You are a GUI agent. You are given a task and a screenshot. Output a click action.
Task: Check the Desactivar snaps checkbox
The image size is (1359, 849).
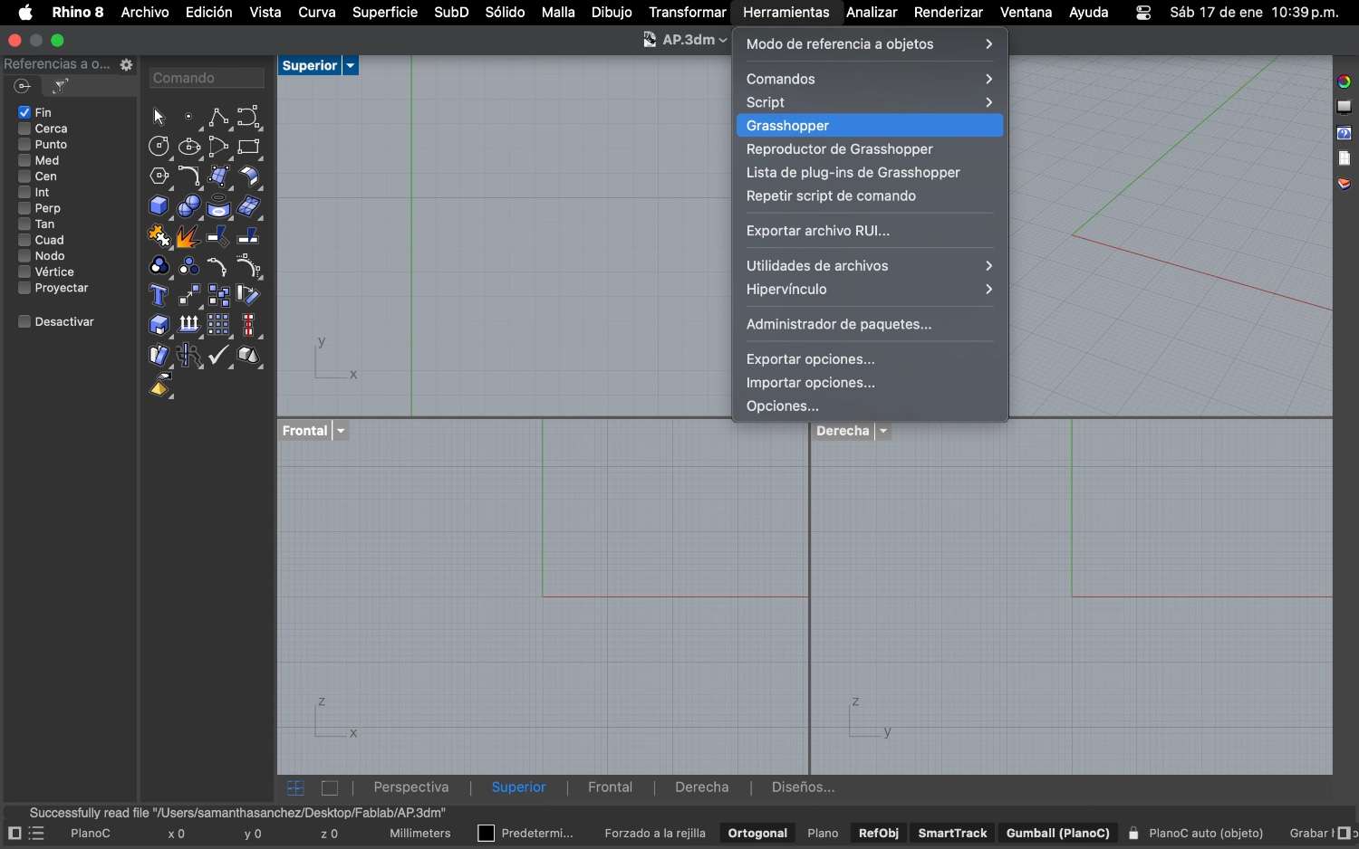(24, 322)
